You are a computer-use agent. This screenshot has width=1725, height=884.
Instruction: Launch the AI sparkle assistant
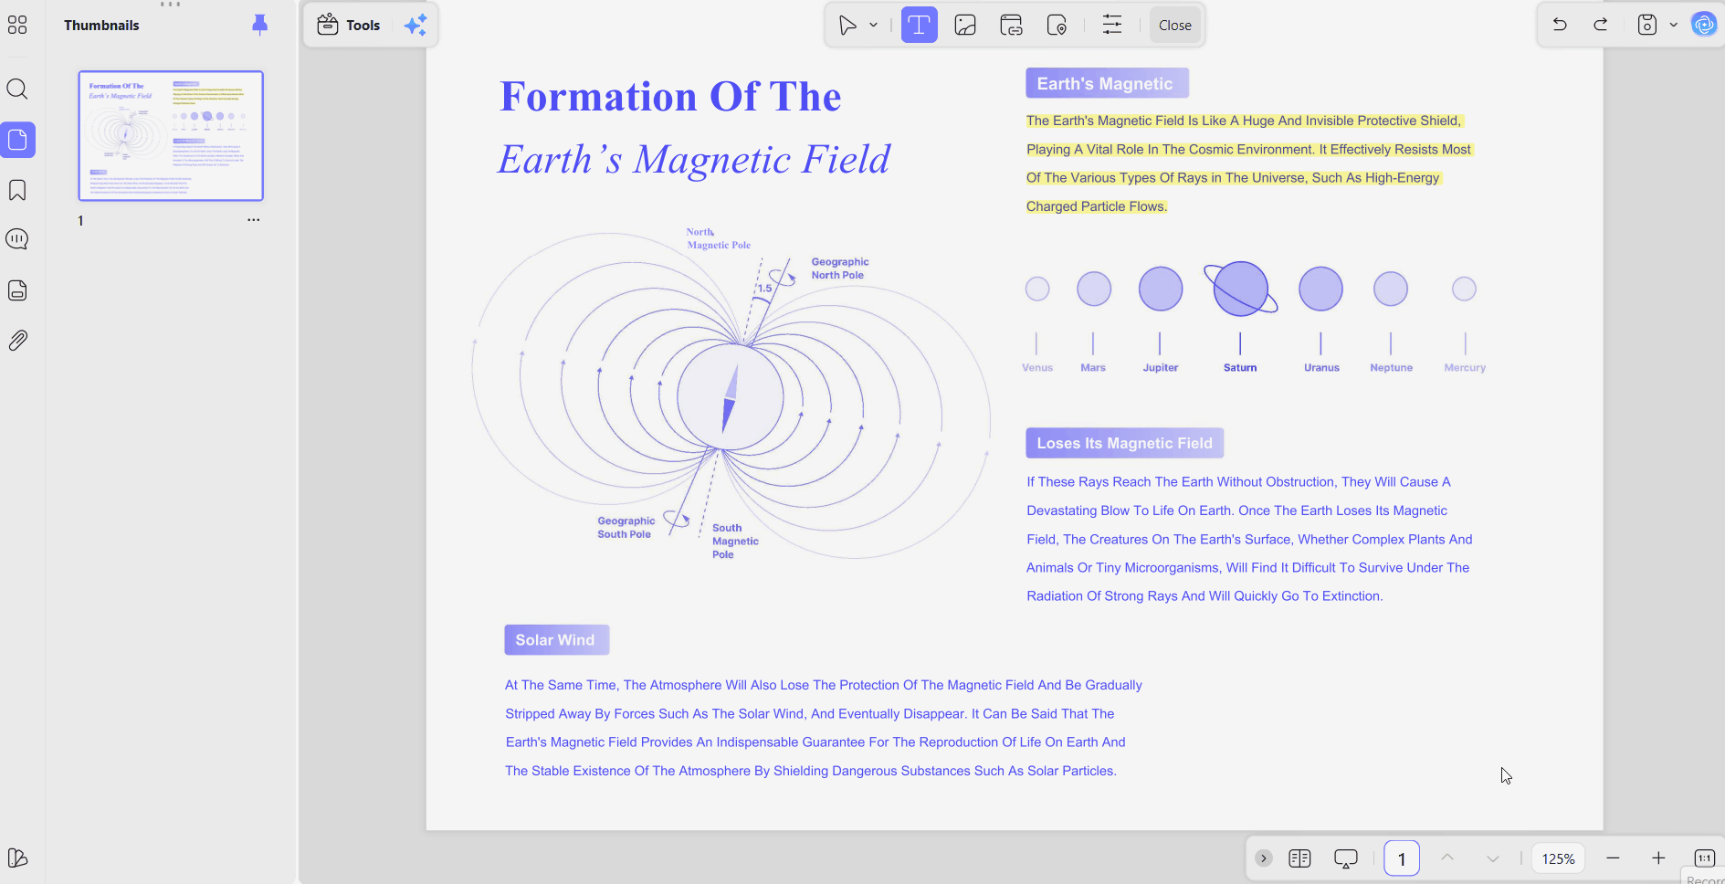tap(415, 25)
